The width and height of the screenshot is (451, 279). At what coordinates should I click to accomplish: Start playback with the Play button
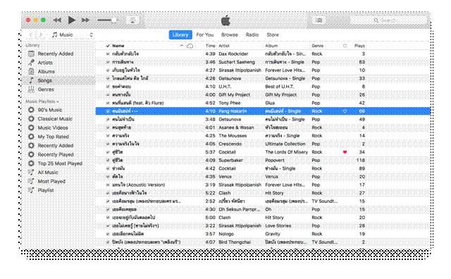(72, 20)
